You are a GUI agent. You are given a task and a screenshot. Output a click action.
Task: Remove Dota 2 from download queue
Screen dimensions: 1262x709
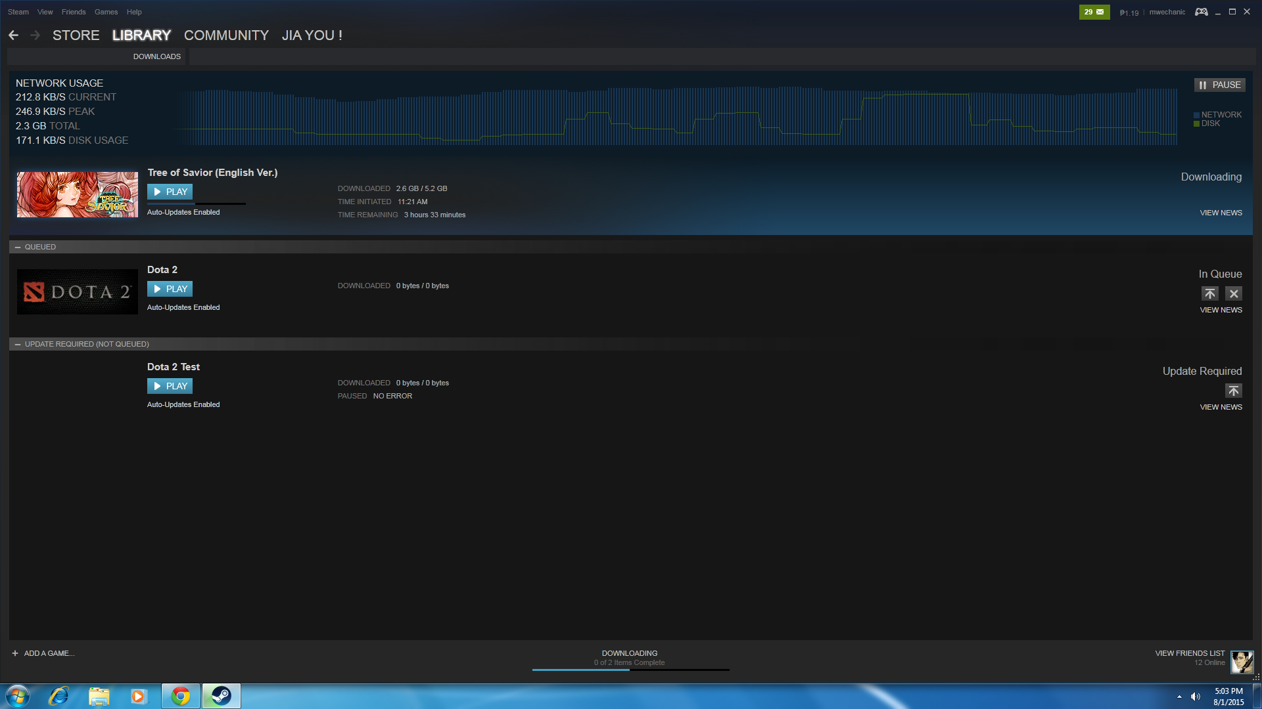[1233, 293]
